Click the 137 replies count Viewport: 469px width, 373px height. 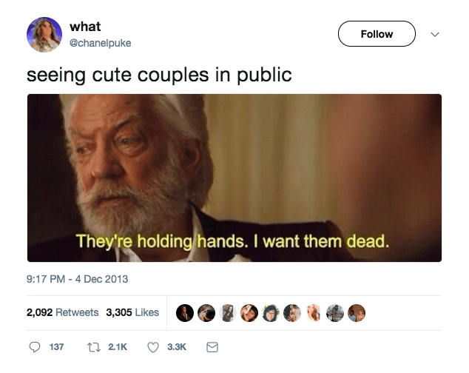[56, 347]
